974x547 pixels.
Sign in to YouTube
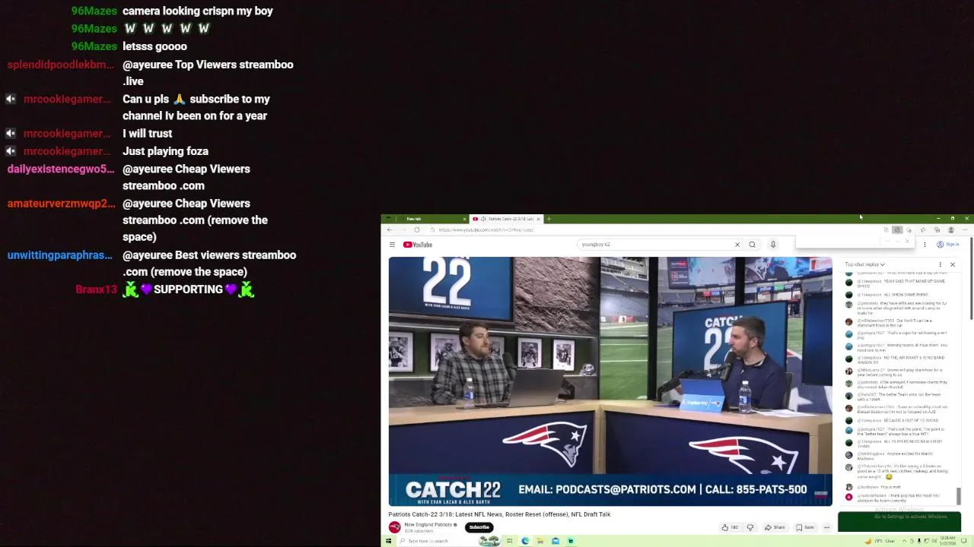pos(948,245)
